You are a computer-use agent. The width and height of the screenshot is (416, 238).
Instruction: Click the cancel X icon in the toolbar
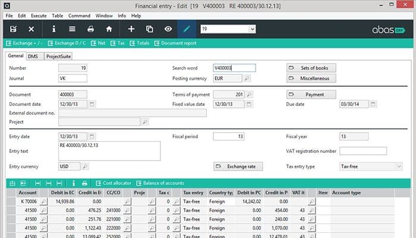31,29
